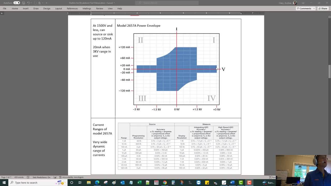The width and height of the screenshot is (331, 186).
Task: Open the Comments button
Action: [x=304, y=9]
